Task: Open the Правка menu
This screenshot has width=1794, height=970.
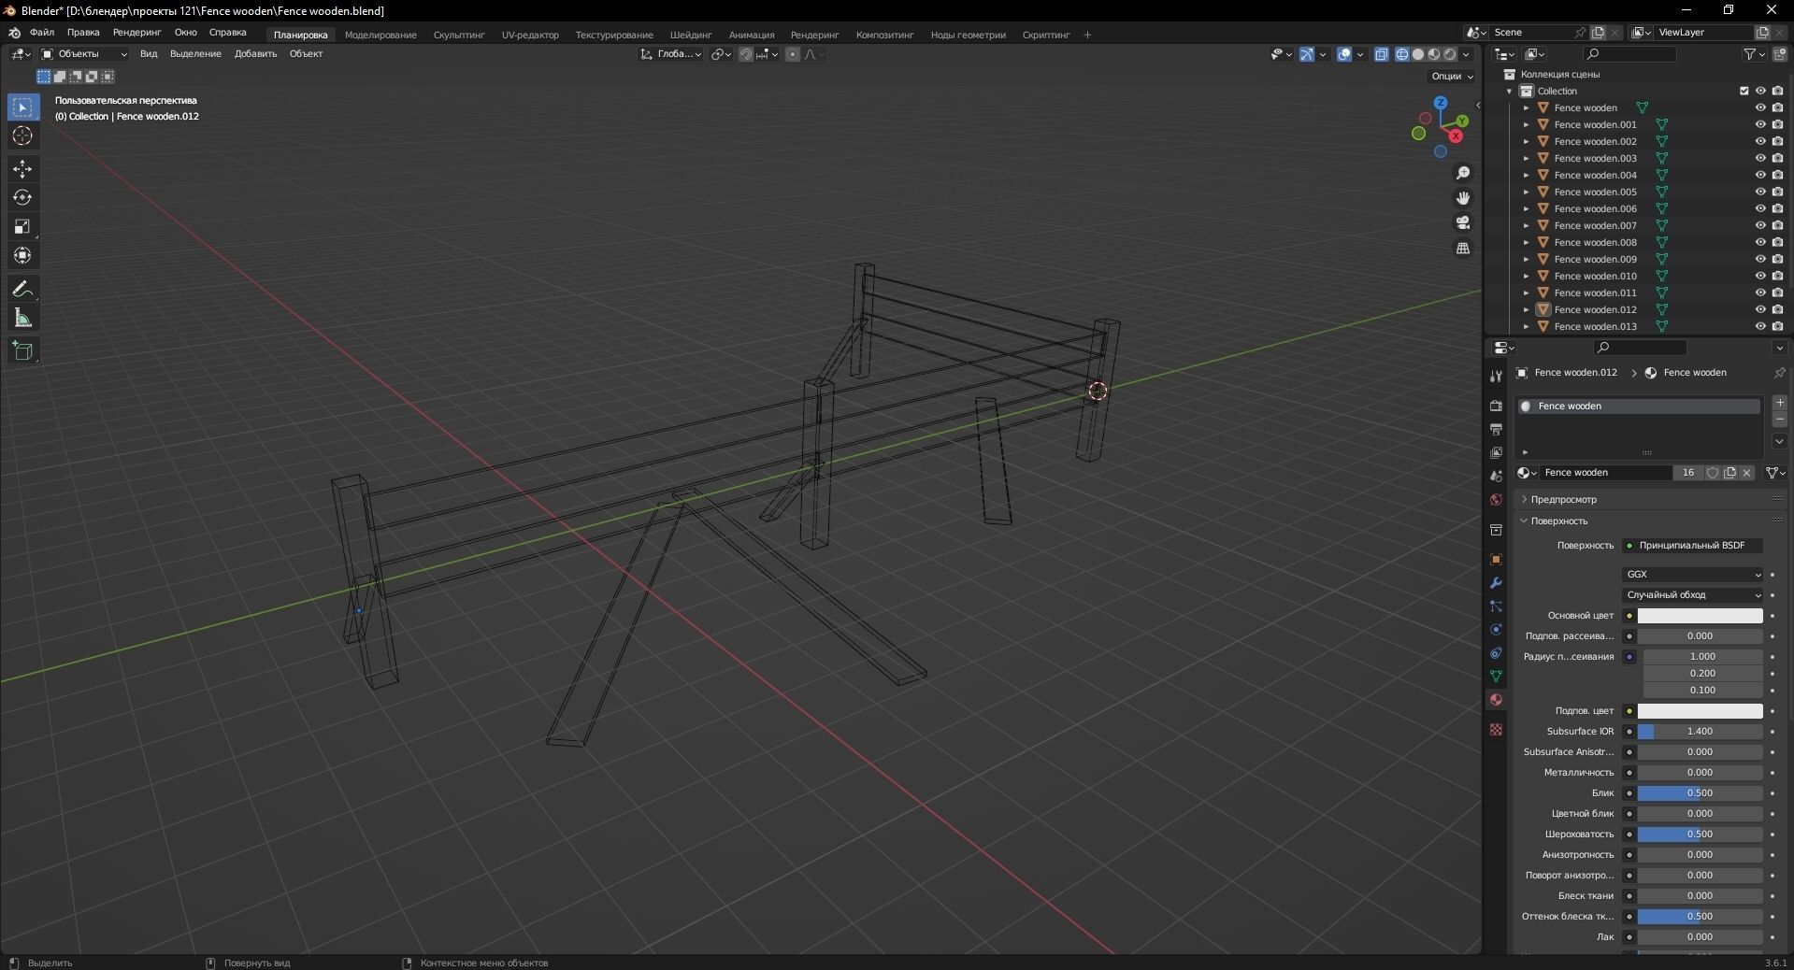Action: pyautogui.click(x=83, y=33)
